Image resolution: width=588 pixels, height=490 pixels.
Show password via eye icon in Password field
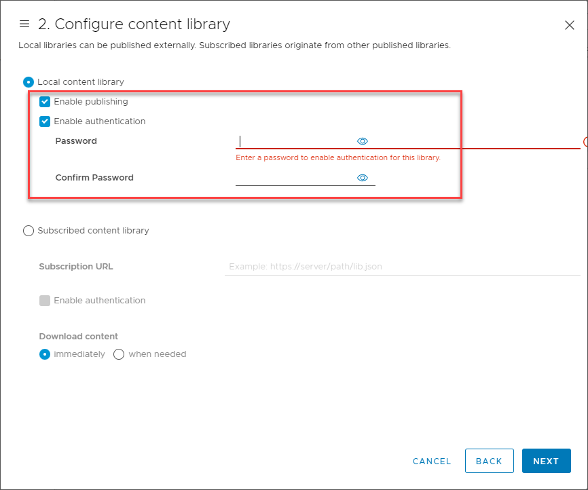pyautogui.click(x=363, y=141)
